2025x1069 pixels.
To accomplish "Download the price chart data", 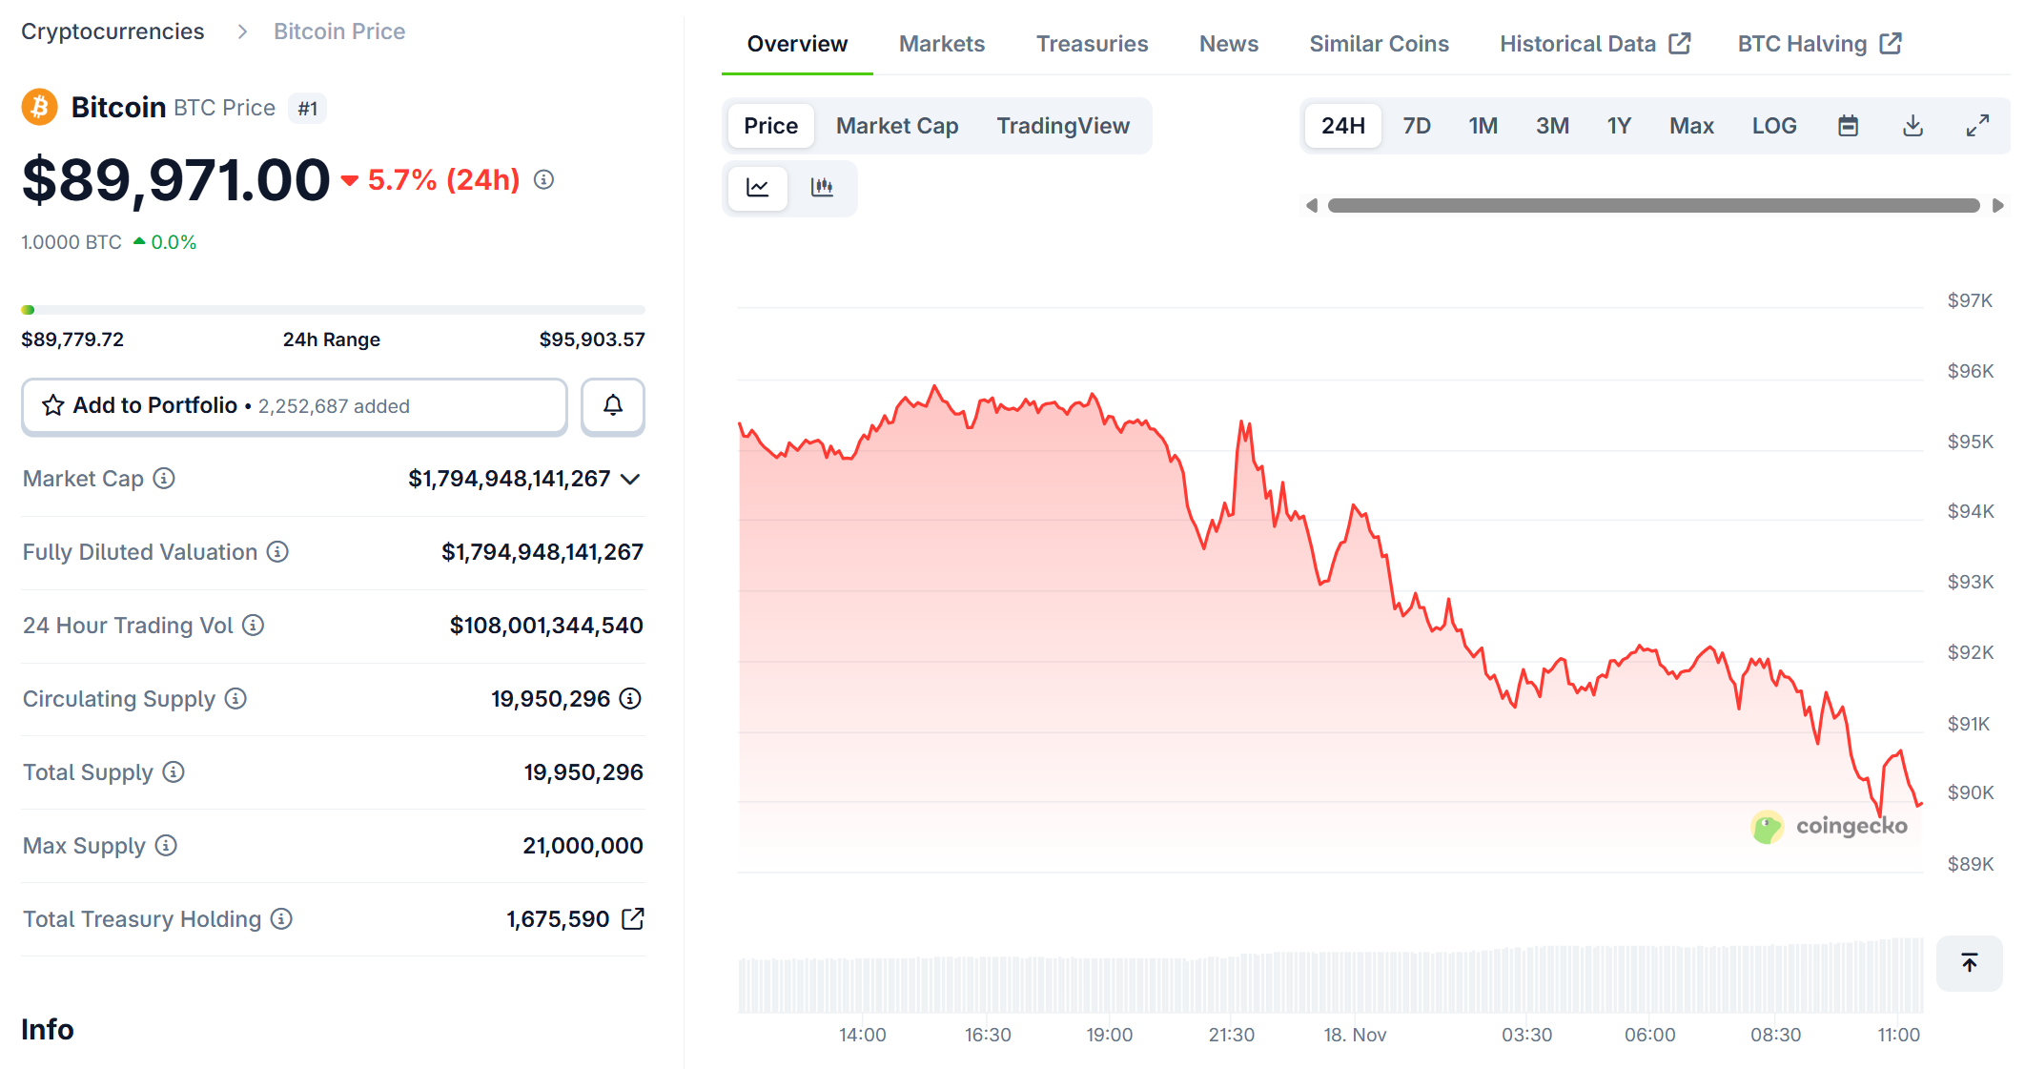I will coord(1912,125).
